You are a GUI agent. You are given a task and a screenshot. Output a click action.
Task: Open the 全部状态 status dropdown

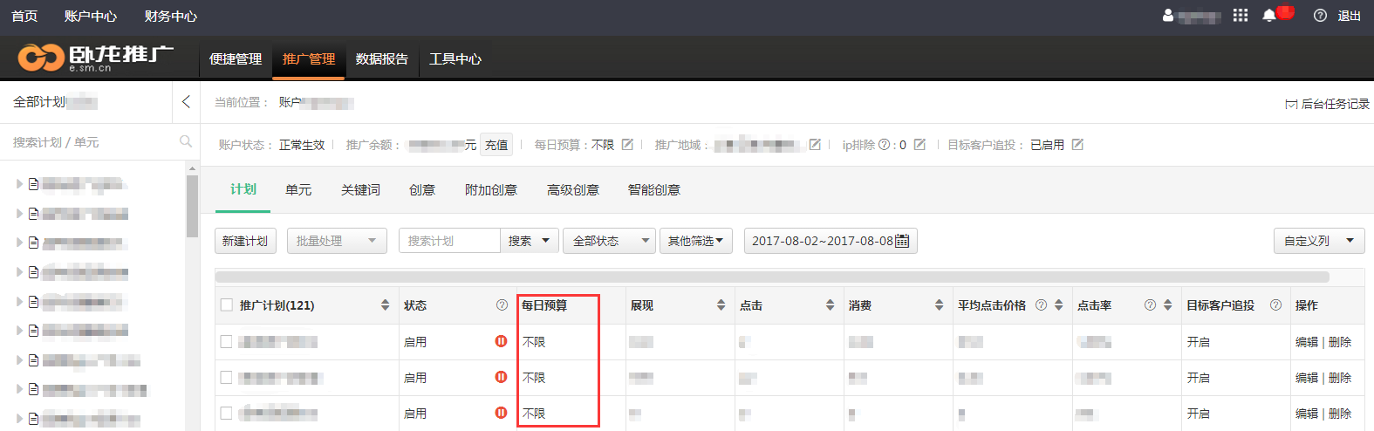pyautogui.click(x=609, y=241)
